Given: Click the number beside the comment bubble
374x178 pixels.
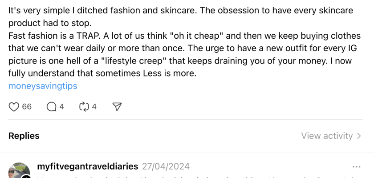Looking at the screenshot, I should coord(62,107).
